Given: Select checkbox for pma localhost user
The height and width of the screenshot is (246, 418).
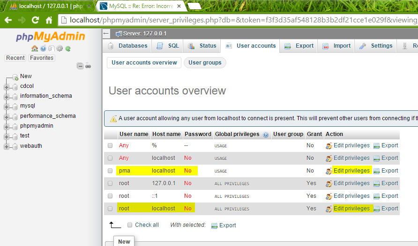Looking at the screenshot, I should tap(110, 171).
